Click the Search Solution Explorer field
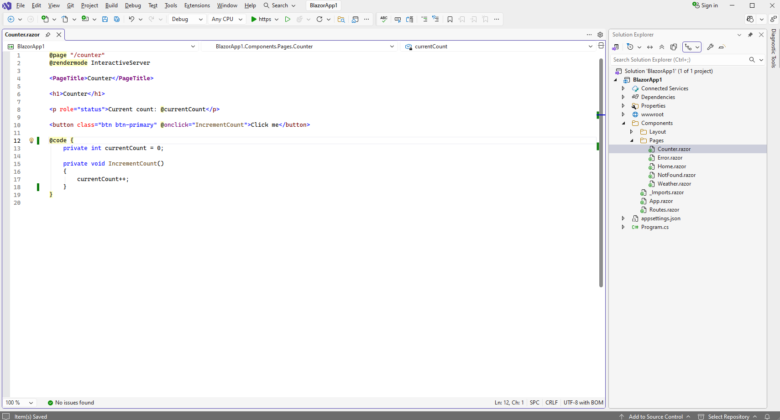The image size is (780, 420). [x=679, y=60]
